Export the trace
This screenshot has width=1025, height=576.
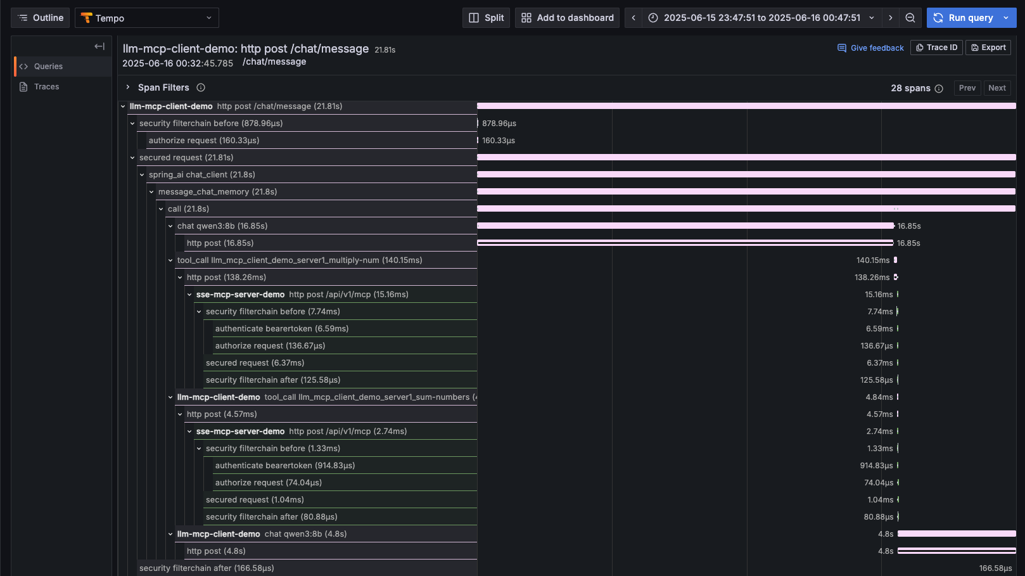pos(988,48)
